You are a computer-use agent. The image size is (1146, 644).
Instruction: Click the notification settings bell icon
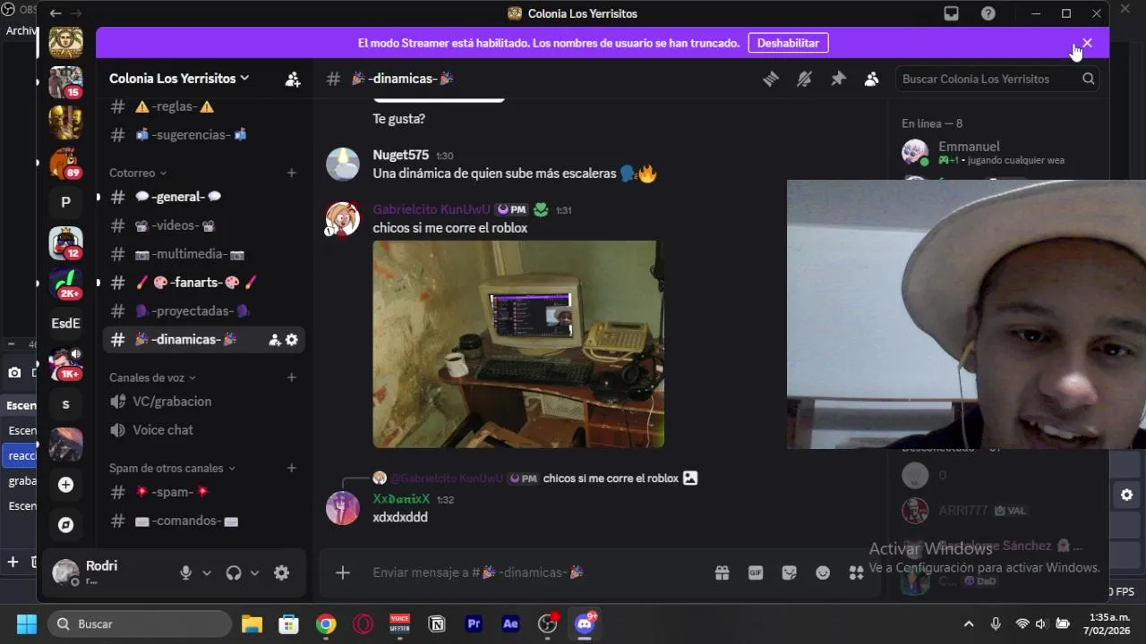[804, 79]
